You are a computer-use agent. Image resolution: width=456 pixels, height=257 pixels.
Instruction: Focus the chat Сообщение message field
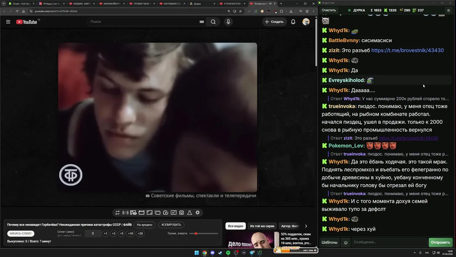[389, 242]
